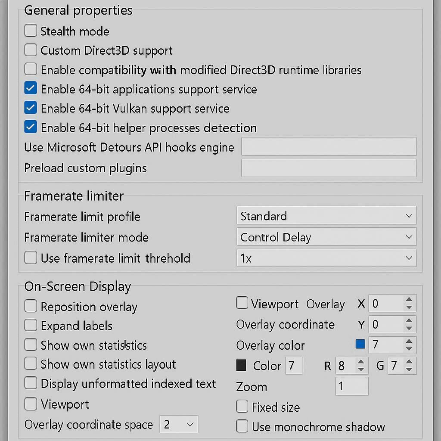Image resolution: width=441 pixels, height=441 pixels.
Task: Open Overlay coordinate space dropdown
Action: coord(179,425)
